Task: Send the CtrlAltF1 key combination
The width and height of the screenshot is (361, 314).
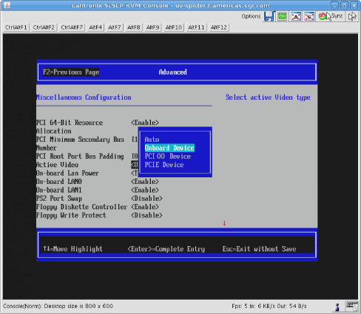Action: 16,27
